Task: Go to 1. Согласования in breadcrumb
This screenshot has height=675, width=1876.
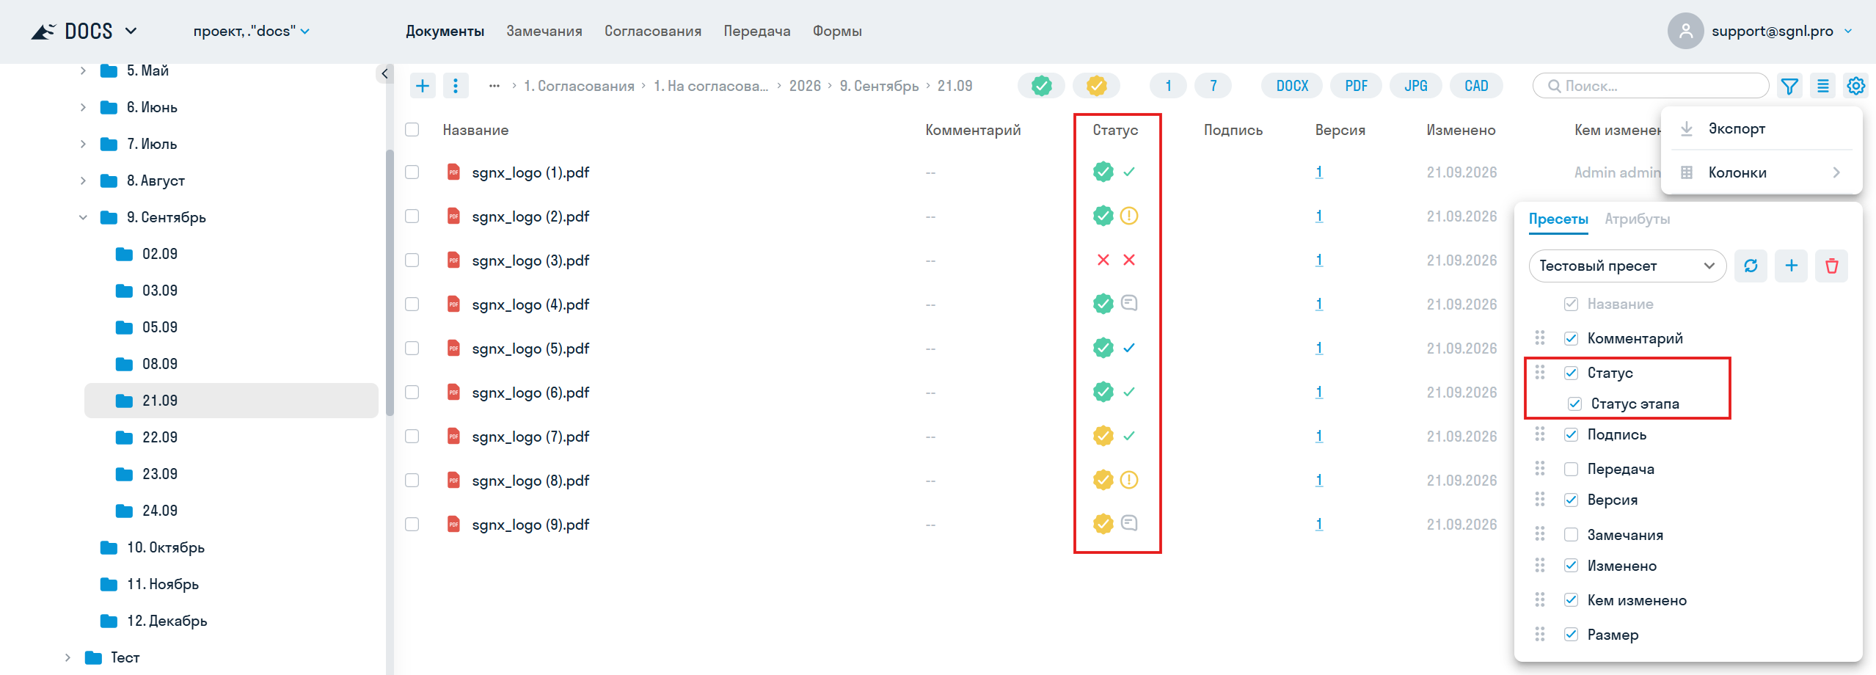Action: pos(579,86)
